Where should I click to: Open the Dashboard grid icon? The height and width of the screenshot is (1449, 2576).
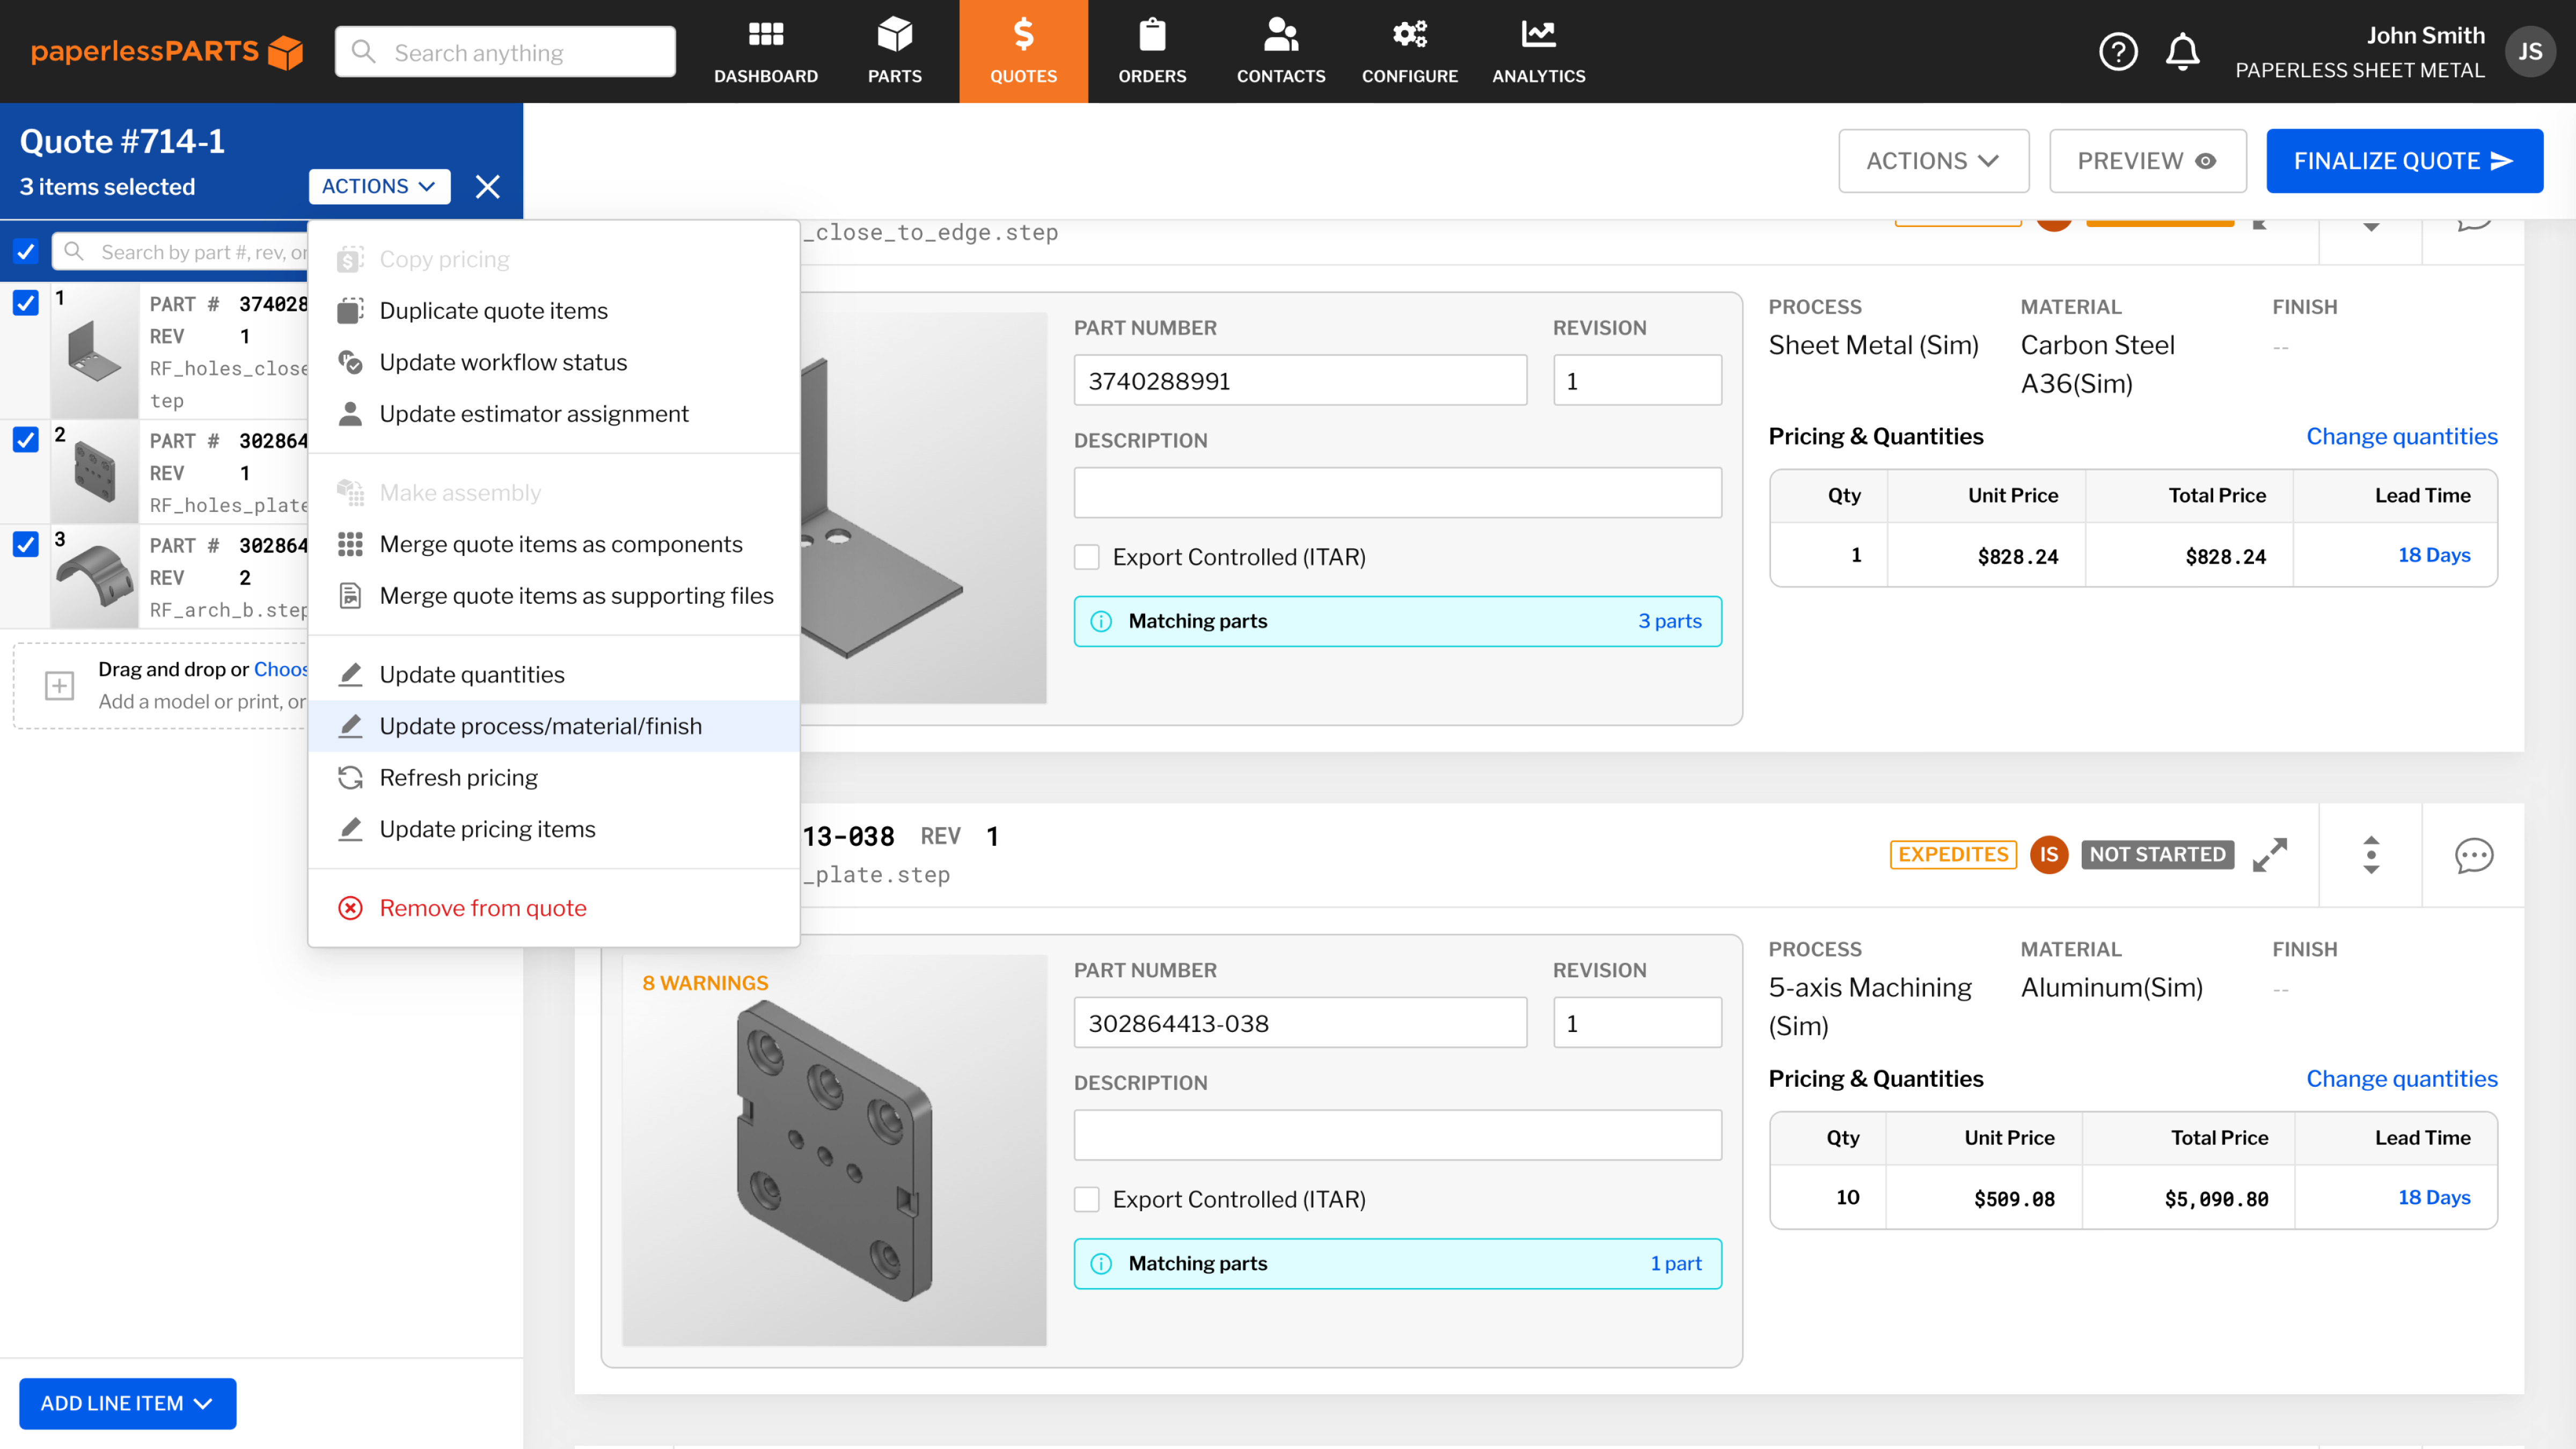pyautogui.click(x=766, y=35)
